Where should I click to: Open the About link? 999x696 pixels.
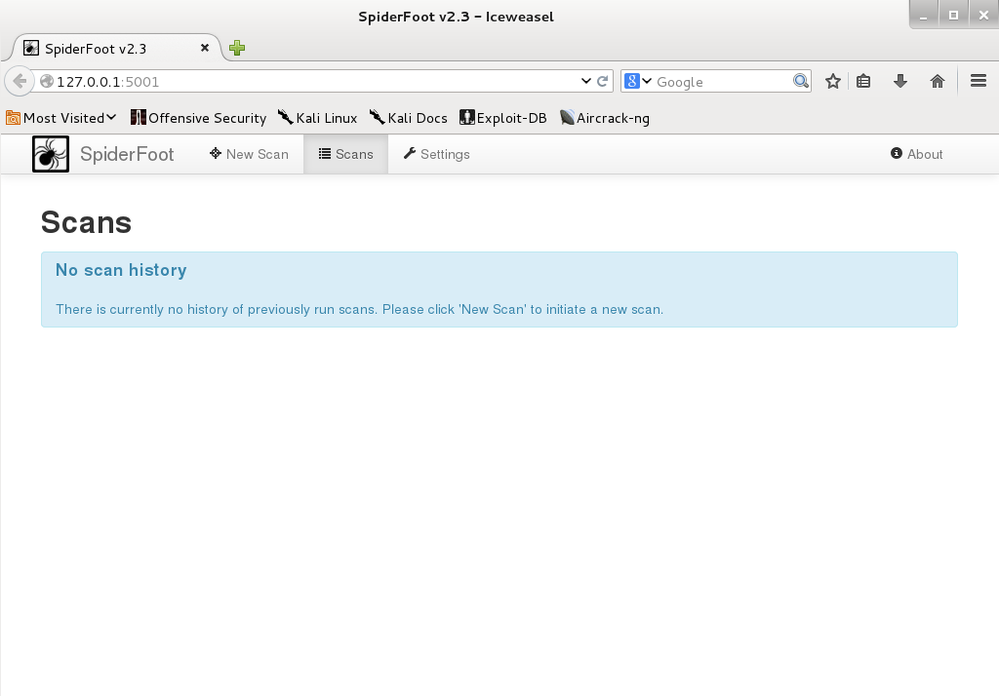(x=916, y=154)
